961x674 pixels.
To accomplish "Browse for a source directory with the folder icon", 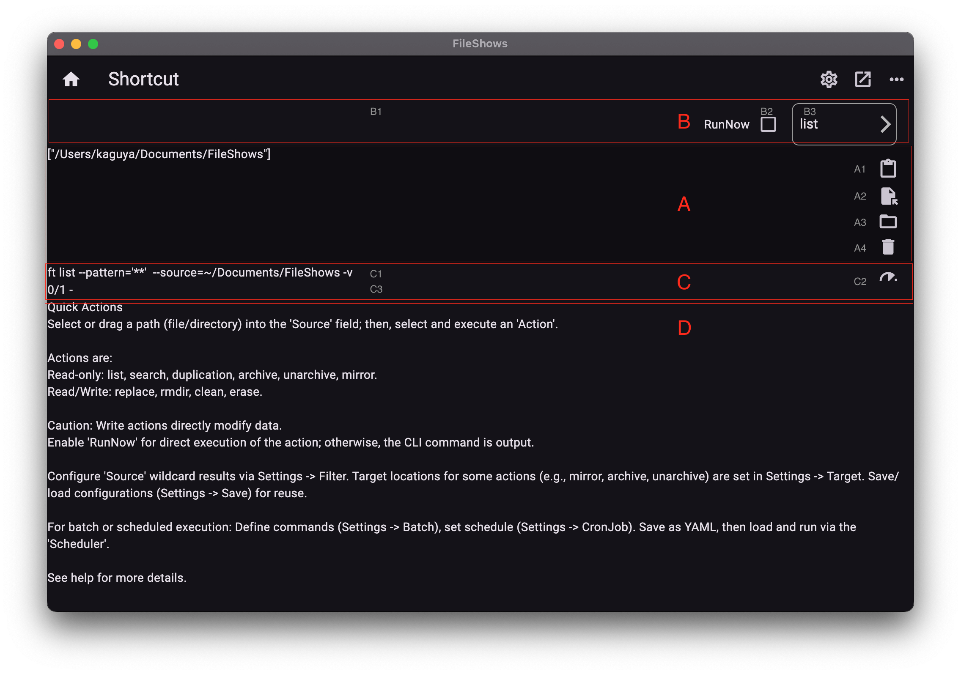I will click(888, 222).
